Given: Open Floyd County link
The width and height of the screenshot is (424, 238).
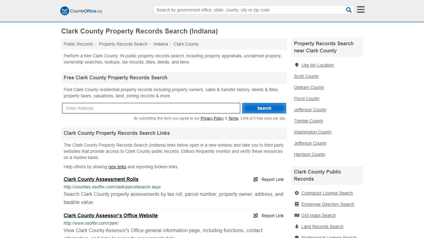Looking at the screenshot, I should pos(307,99).
